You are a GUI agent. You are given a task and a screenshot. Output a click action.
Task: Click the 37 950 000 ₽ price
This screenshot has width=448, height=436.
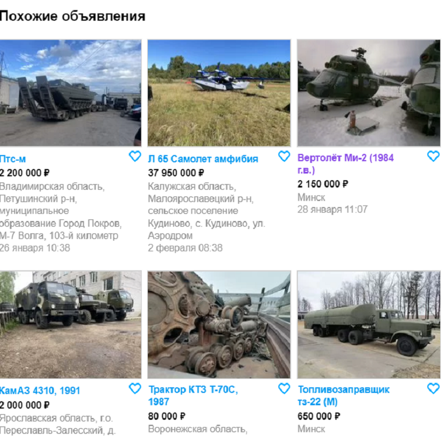pos(176,173)
